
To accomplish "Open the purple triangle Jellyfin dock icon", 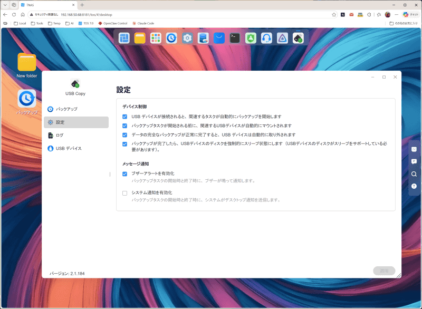I will click(282, 38).
